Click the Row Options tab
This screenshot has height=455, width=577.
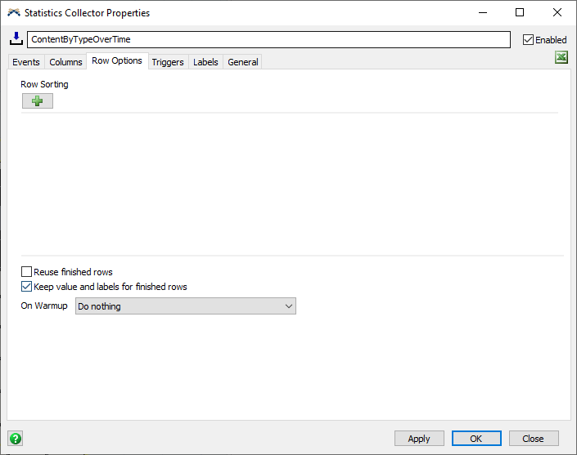117,61
